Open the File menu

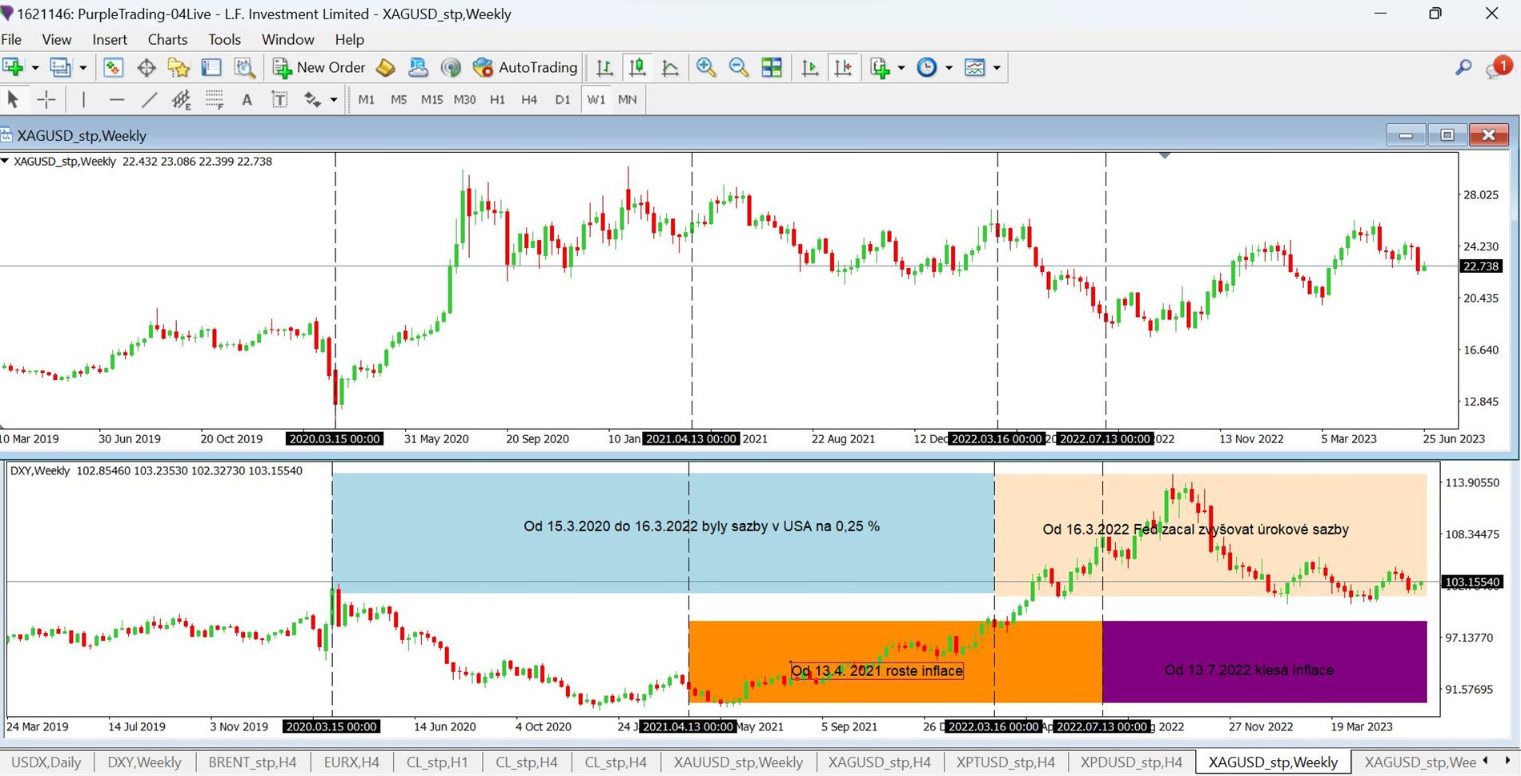[11, 39]
